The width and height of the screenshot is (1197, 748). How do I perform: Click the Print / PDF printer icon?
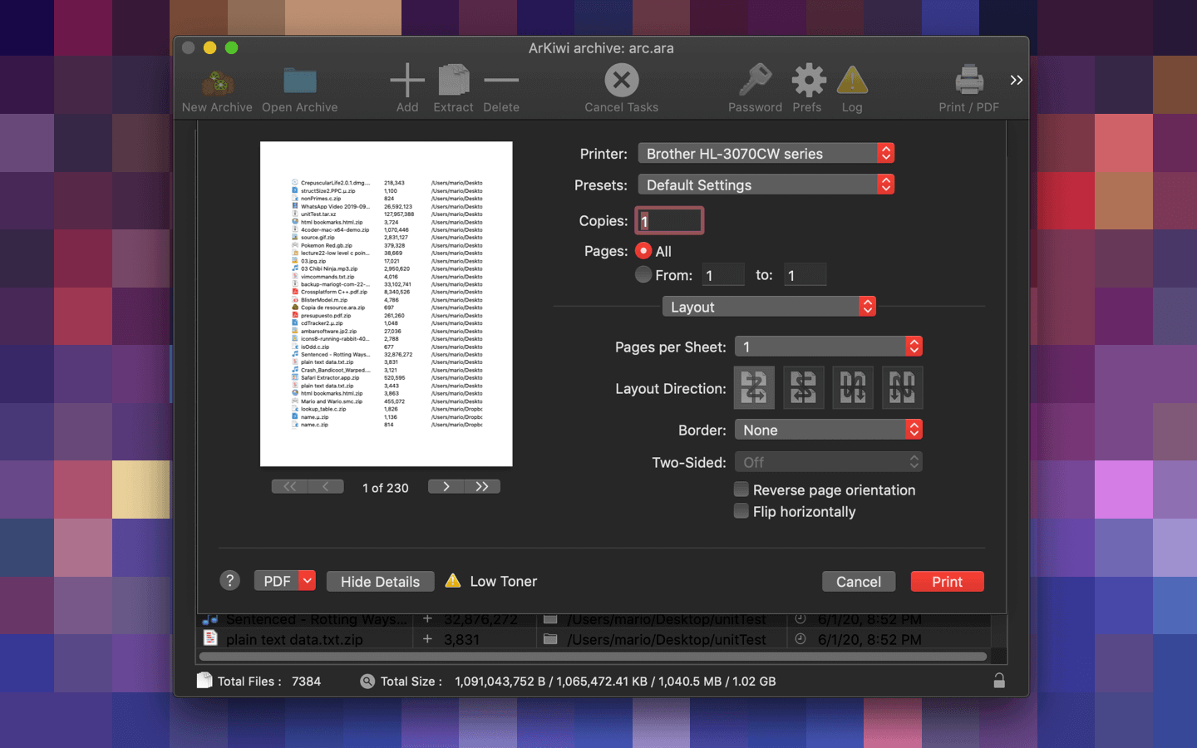tap(968, 81)
